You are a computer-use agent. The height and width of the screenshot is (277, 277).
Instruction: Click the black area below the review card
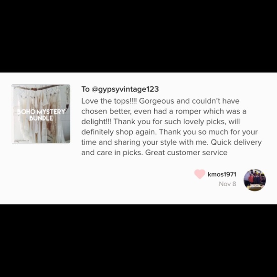click(138, 241)
